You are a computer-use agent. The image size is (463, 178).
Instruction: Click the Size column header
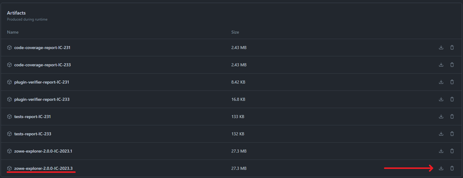click(235, 32)
